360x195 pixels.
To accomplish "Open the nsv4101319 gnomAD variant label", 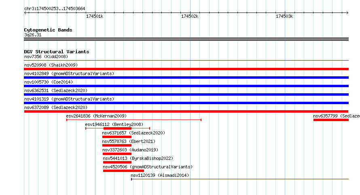I will pos(69,99).
